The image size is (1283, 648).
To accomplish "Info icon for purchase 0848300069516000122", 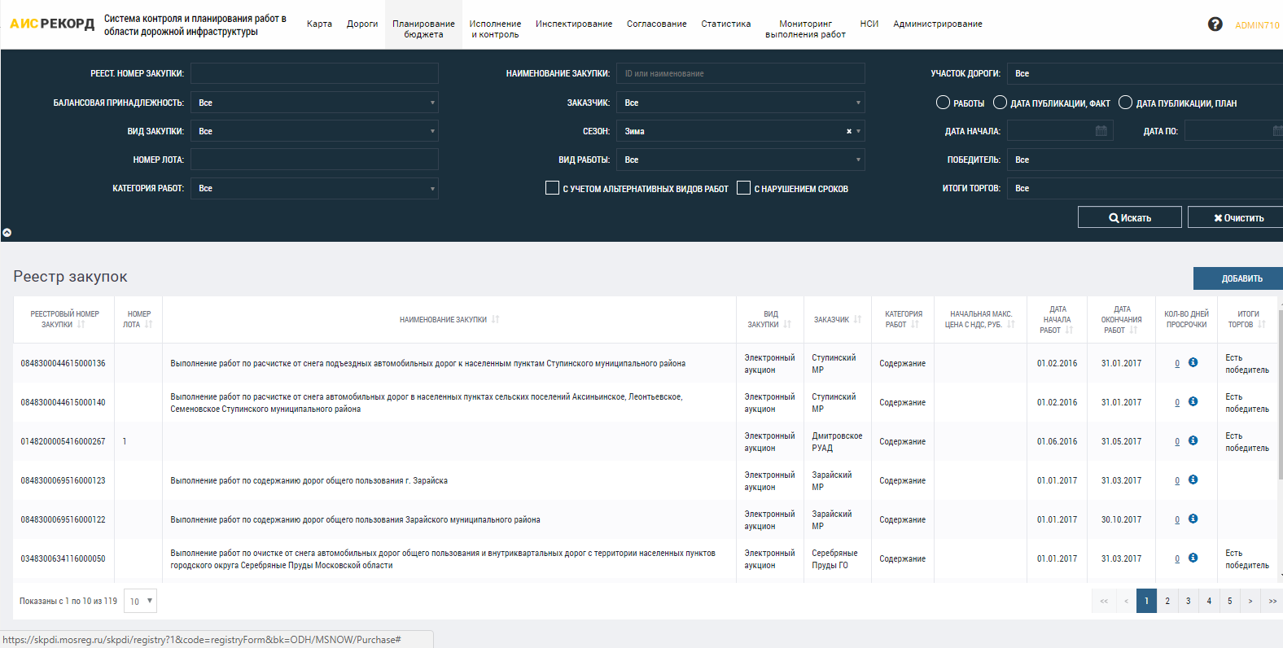I will point(1193,519).
